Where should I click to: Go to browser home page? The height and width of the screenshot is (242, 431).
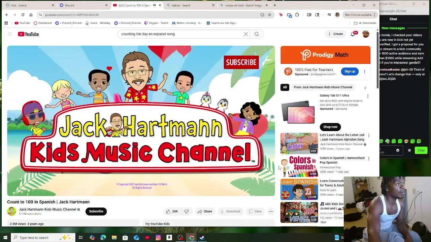tap(31, 15)
